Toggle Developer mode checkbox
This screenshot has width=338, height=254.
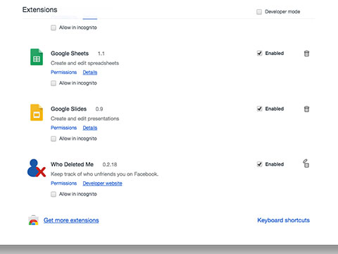[259, 12]
